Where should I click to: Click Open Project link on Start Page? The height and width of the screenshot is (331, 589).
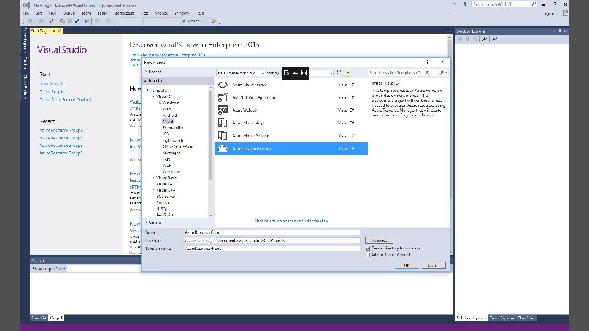53,91
